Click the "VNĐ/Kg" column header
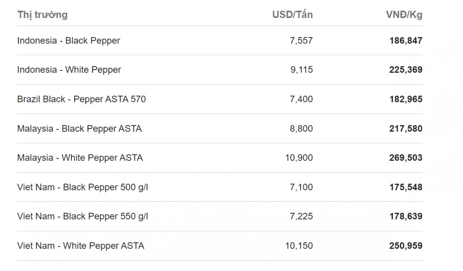The width and height of the screenshot is (463, 271). (x=404, y=15)
